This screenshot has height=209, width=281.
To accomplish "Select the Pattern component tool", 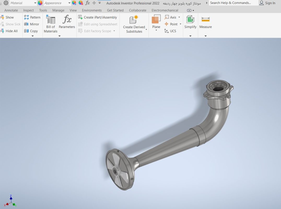I will pos(32,17).
